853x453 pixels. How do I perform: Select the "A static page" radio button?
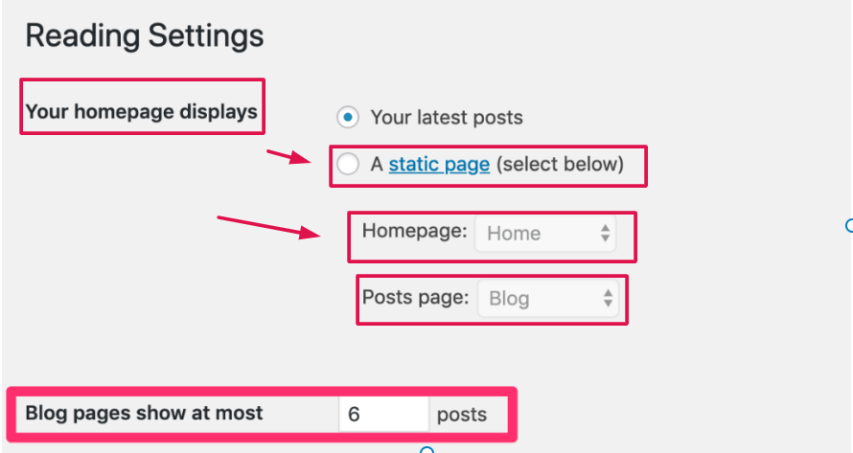(x=348, y=165)
